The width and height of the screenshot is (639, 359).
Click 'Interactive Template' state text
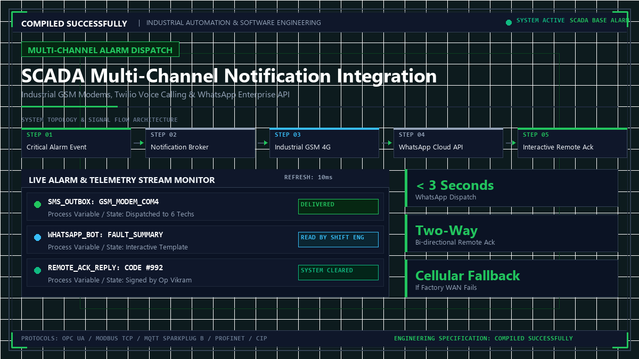click(x=156, y=247)
